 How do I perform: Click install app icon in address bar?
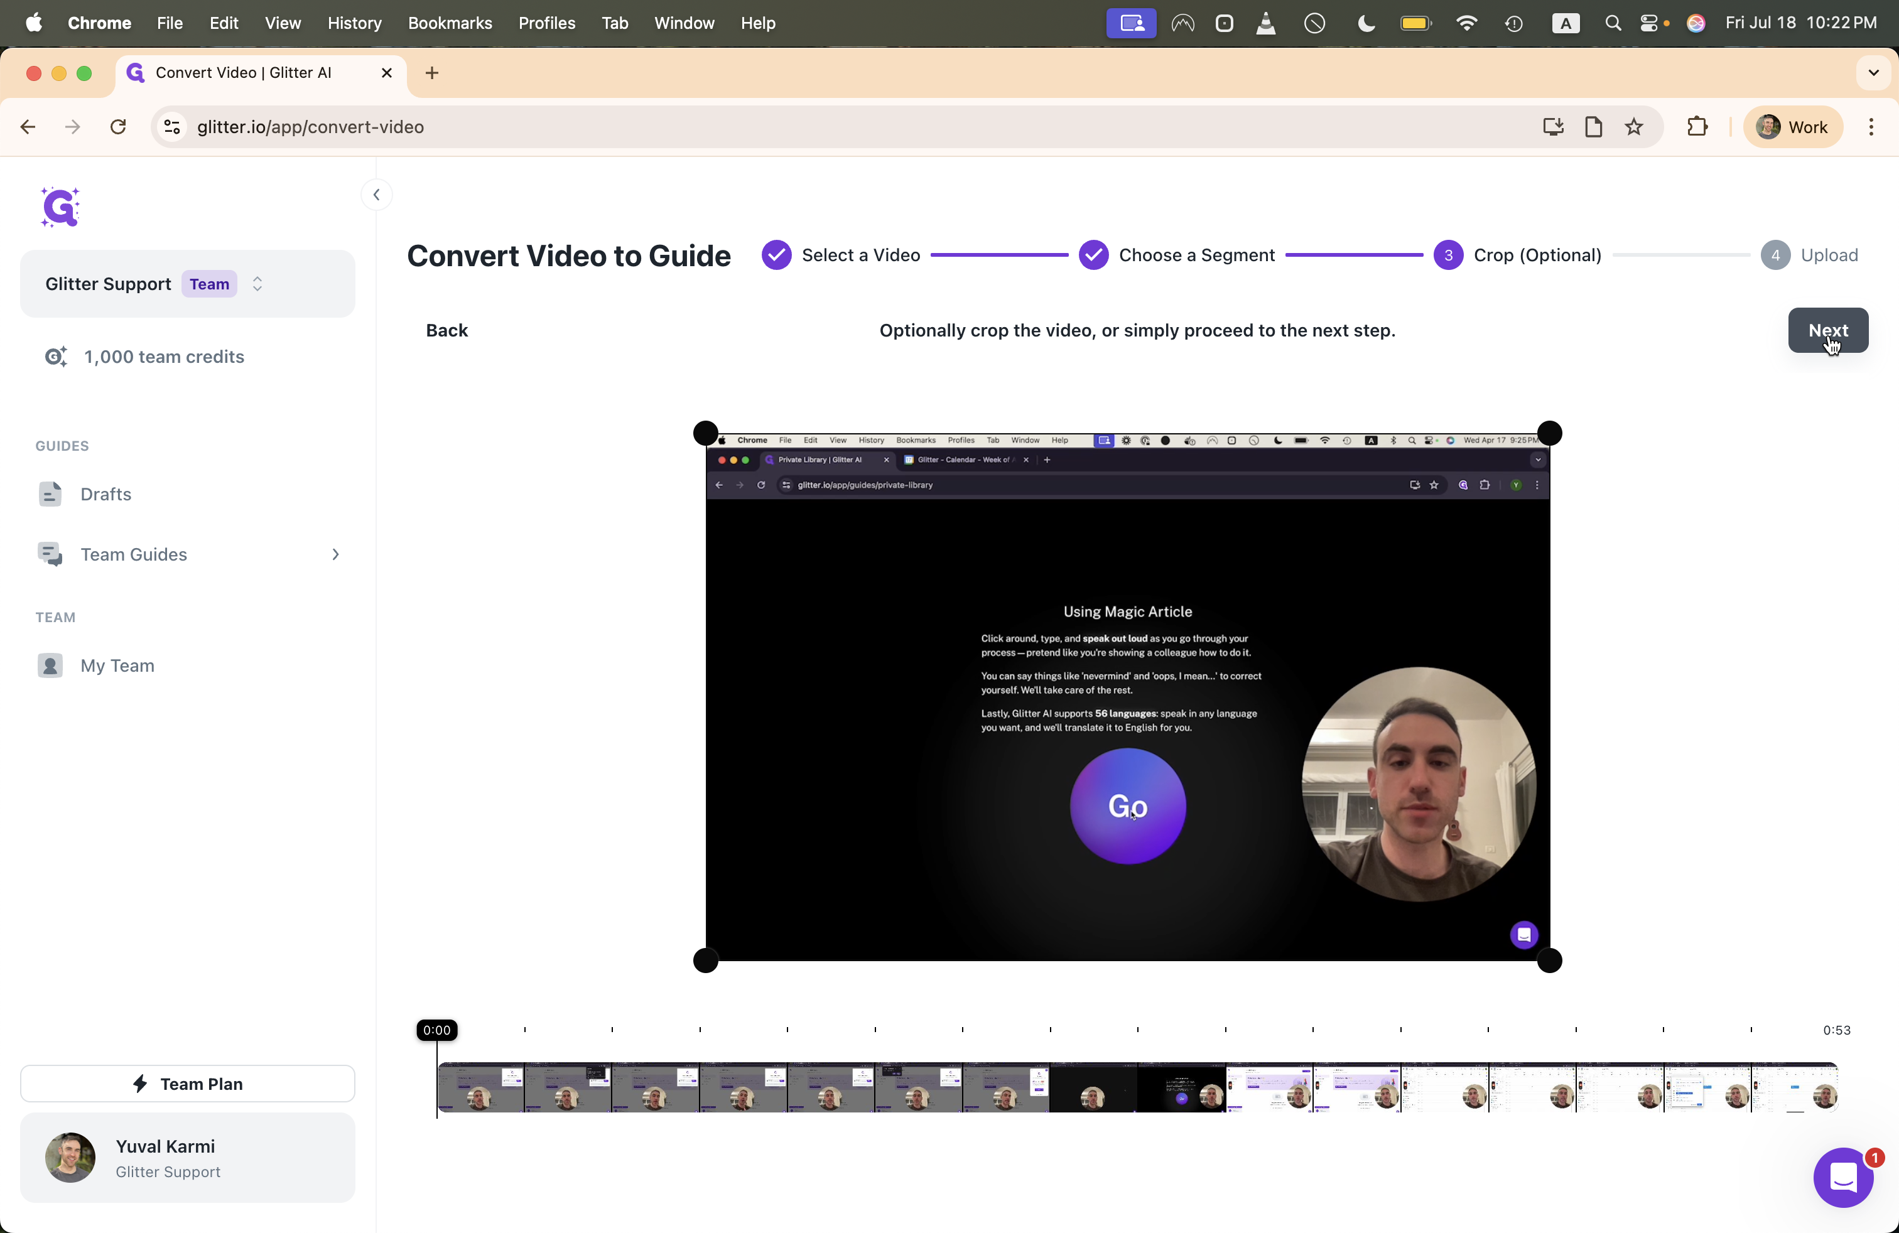tap(1553, 127)
